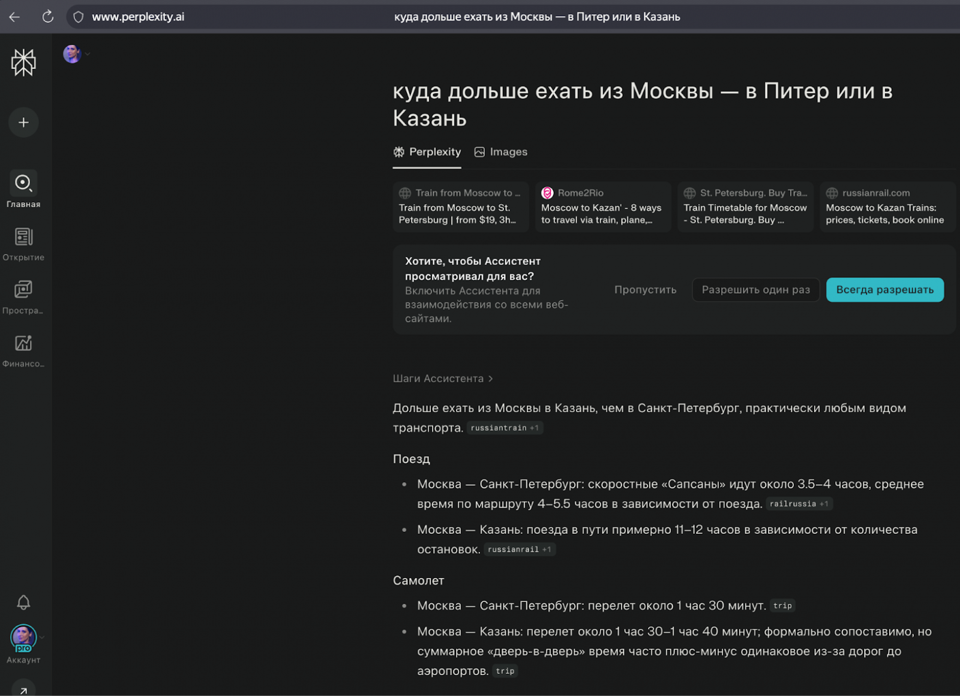The image size is (960, 696).
Task: Switch to the Images tab
Action: point(501,152)
